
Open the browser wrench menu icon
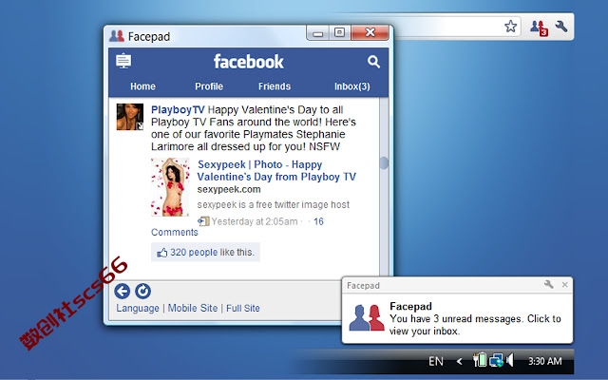[x=561, y=27]
